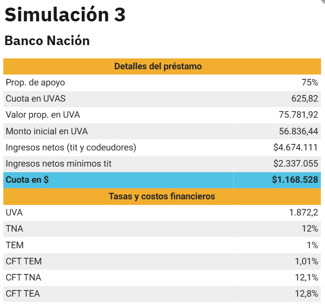Select the $4.674.111 amount
The height and width of the screenshot is (308, 325).
295,148
